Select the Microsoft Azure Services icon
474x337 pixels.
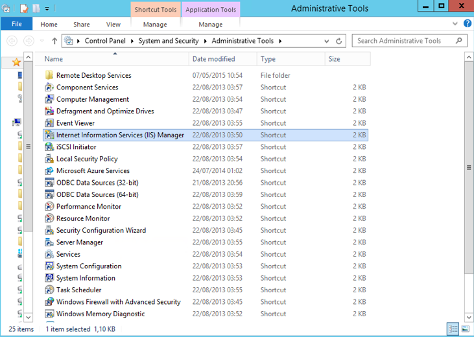49,170
